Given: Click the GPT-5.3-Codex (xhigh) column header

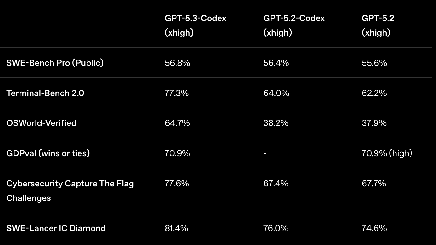Looking at the screenshot, I should pos(195,25).
